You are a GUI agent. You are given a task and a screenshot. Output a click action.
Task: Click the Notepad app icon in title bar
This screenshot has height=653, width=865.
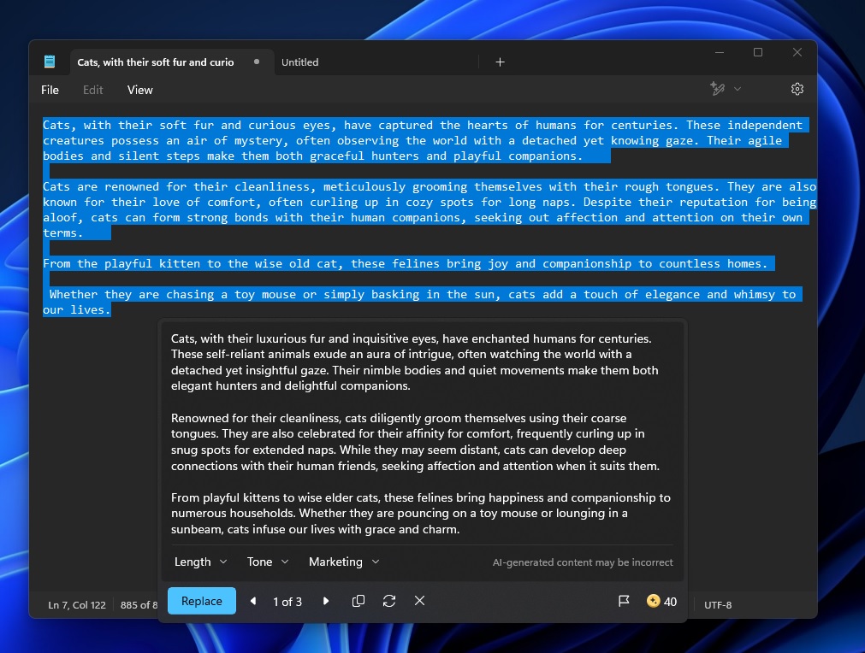tap(50, 62)
